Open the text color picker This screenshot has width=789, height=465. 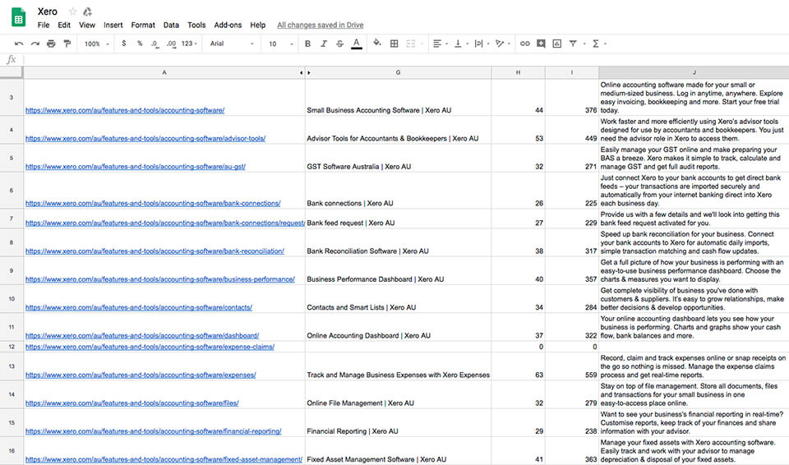point(356,44)
